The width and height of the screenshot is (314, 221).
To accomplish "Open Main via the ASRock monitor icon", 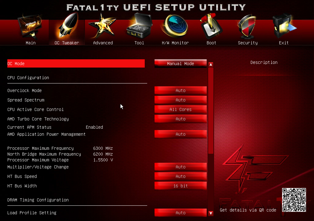I will 30,26.
